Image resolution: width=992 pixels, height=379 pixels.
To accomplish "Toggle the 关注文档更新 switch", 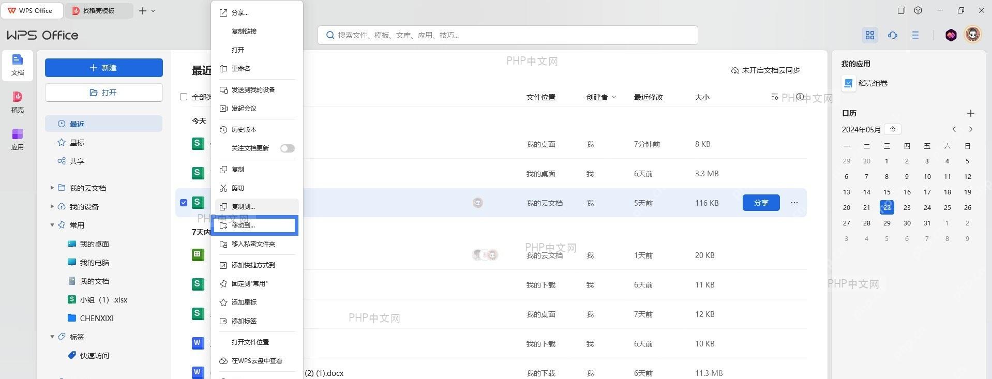I will click(288, 148).
